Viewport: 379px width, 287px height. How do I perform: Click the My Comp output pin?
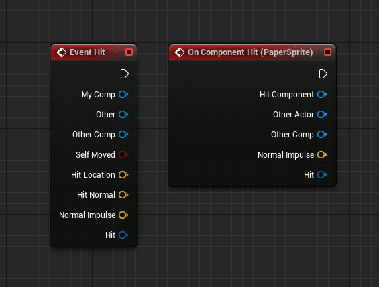point(123,95)
